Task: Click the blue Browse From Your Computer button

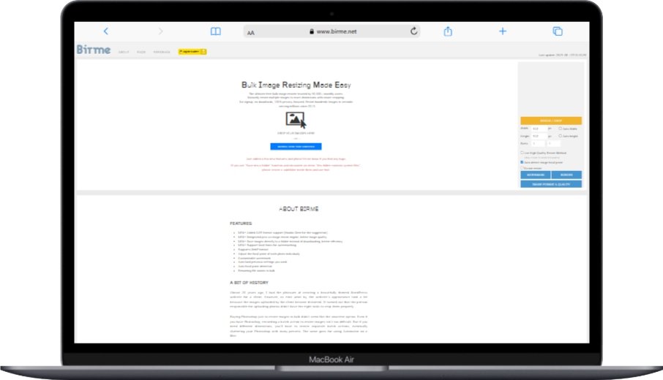Action: click(296, 146)
